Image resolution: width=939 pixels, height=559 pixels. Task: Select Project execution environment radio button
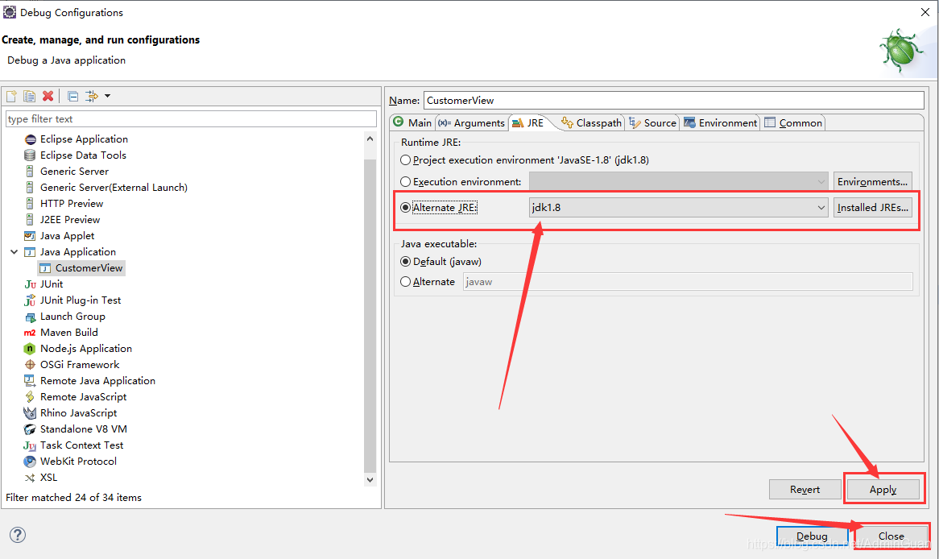[x=405, y=160]
